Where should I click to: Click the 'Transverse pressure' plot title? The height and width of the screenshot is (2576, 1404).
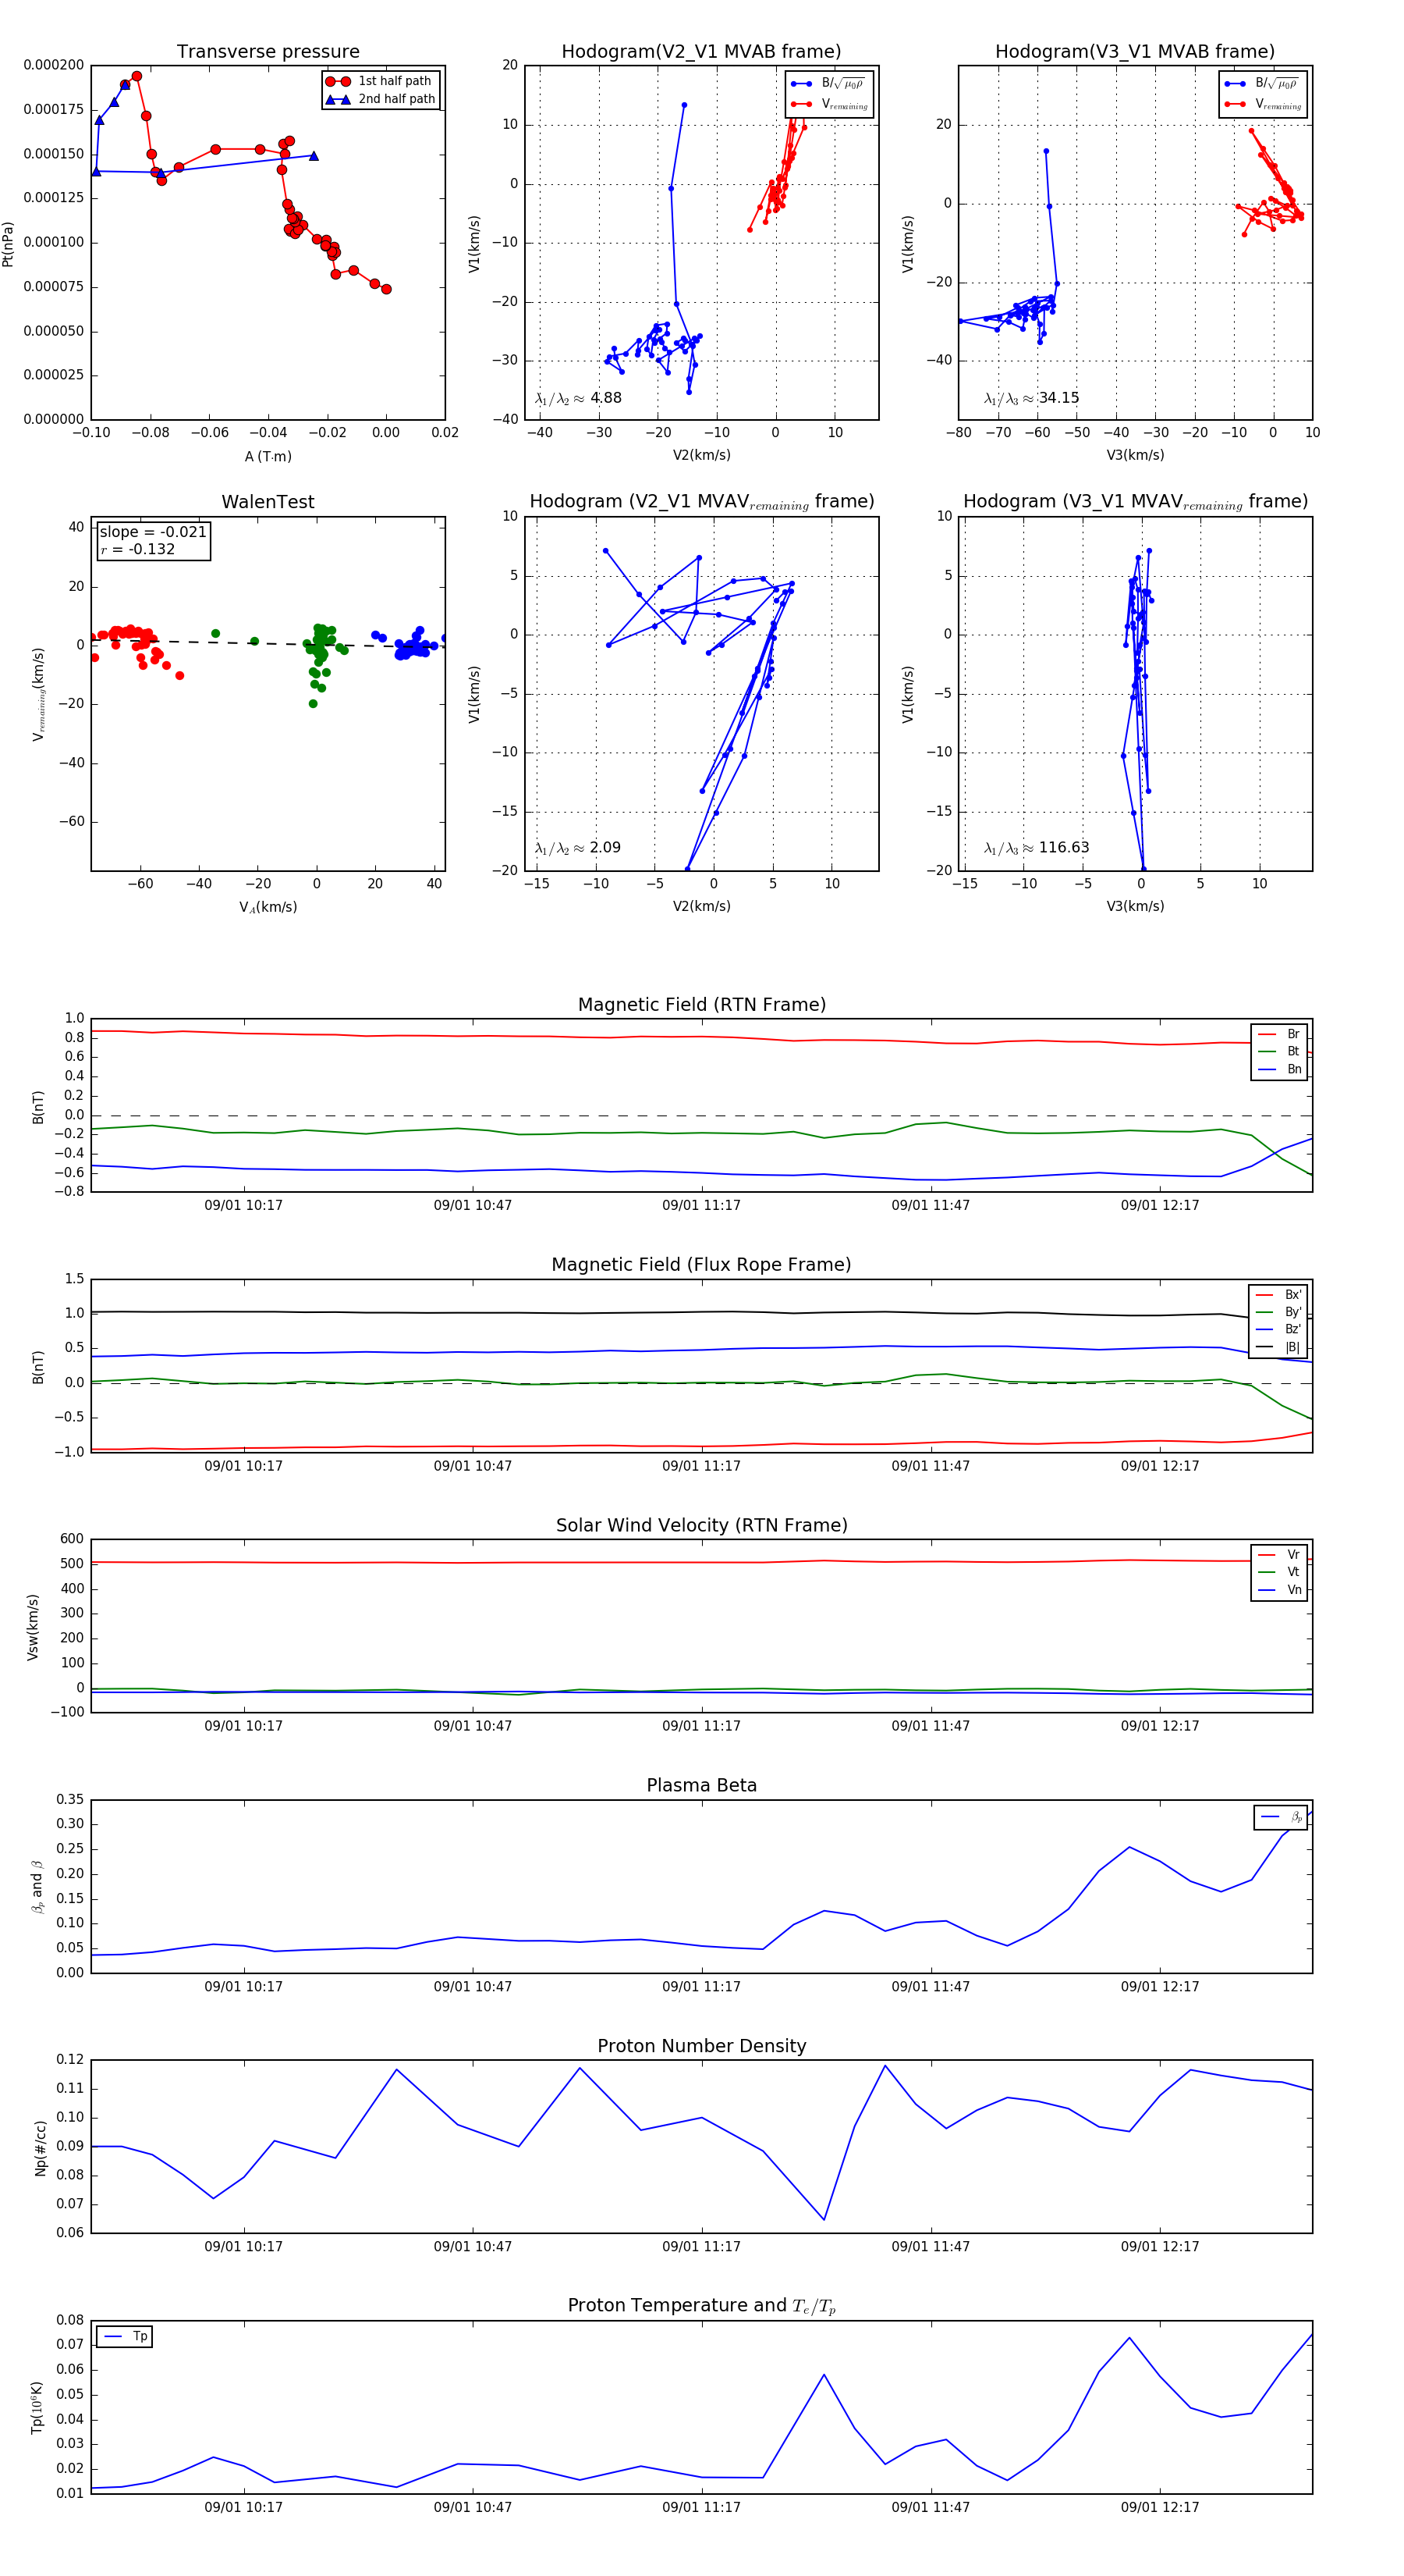268,52
